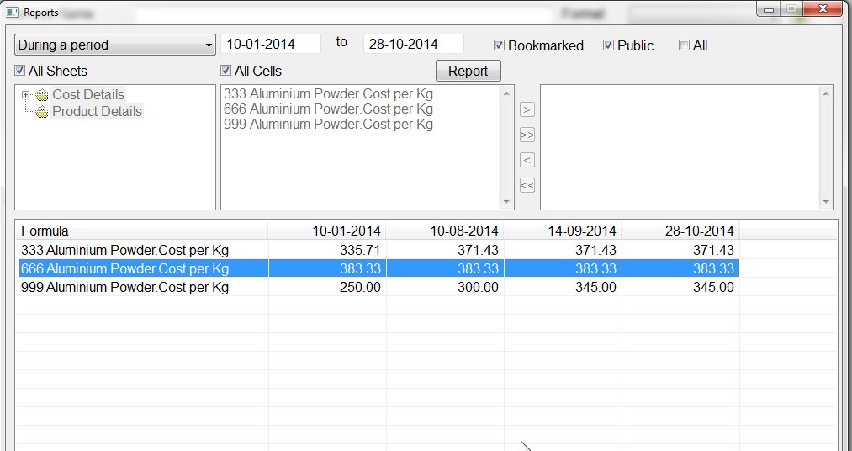Uncheck the Bookmarked checkbox
This screenshot has height=451, width=852.
point(499,45)
